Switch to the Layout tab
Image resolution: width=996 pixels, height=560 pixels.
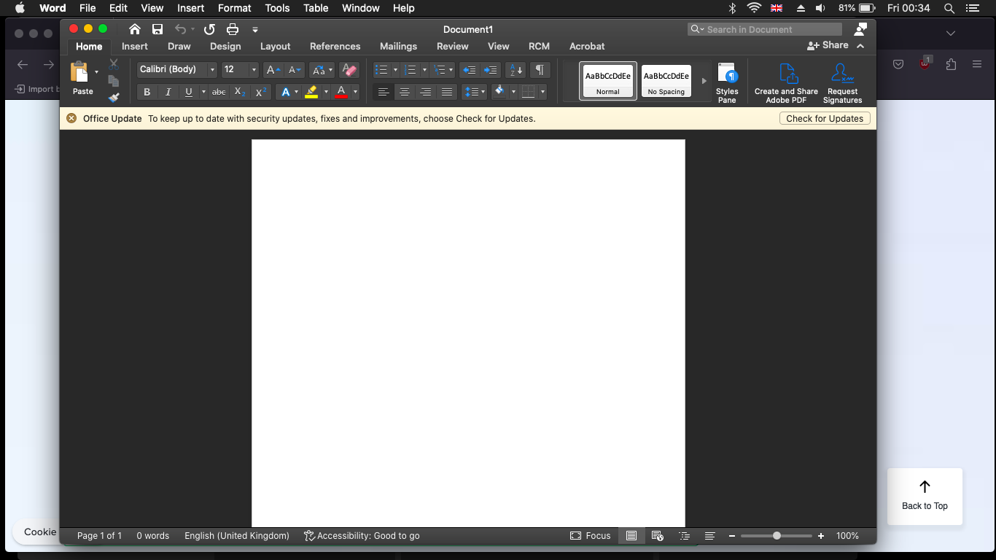(275, 46)
